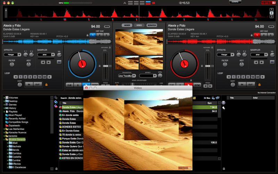Trigger hot cue 1 on left deck
Screen dimensions: 278x174
tap(93, 35)
